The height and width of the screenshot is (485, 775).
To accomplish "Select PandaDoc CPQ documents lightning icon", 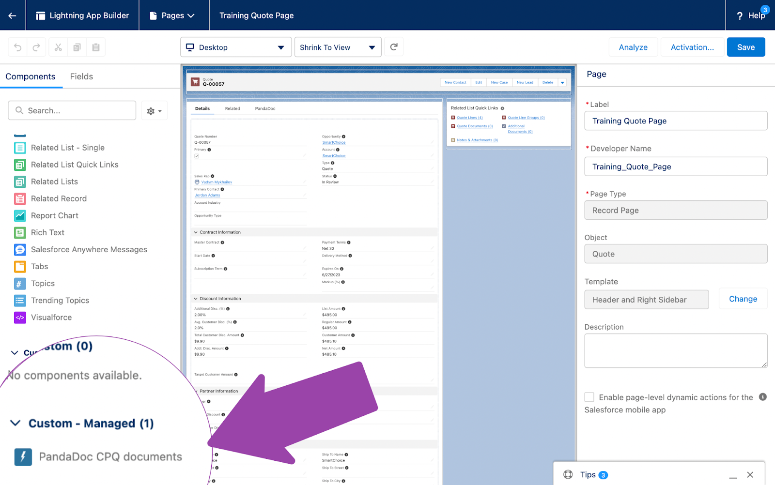I will click(23, 457).
